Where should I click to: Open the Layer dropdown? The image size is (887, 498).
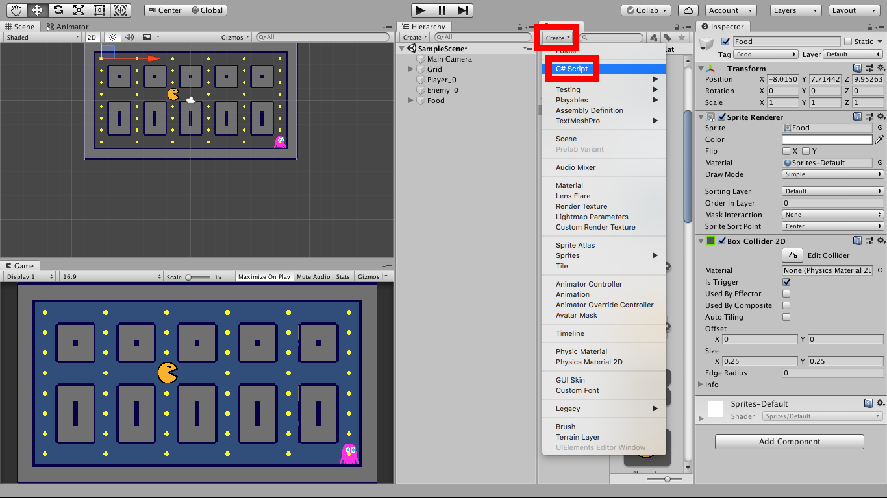tap(853, 54)
